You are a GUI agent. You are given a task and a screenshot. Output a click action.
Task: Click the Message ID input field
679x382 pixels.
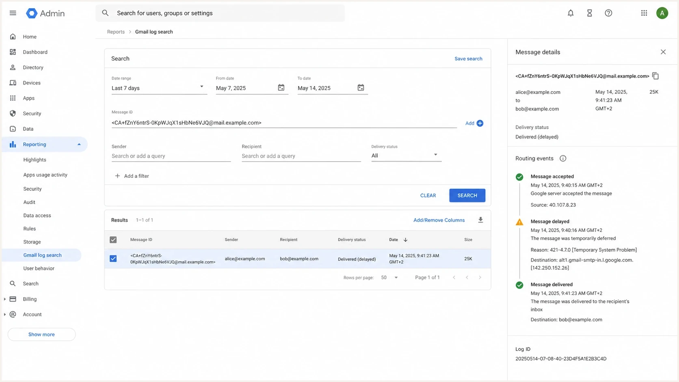pos(284,123)
